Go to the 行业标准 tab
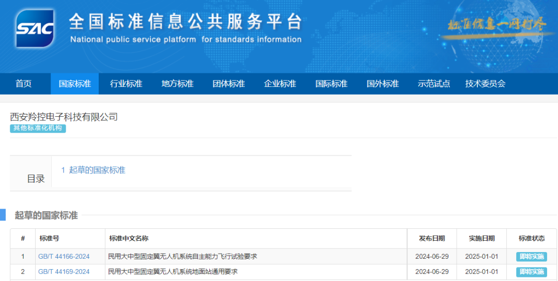 [126, 84]
